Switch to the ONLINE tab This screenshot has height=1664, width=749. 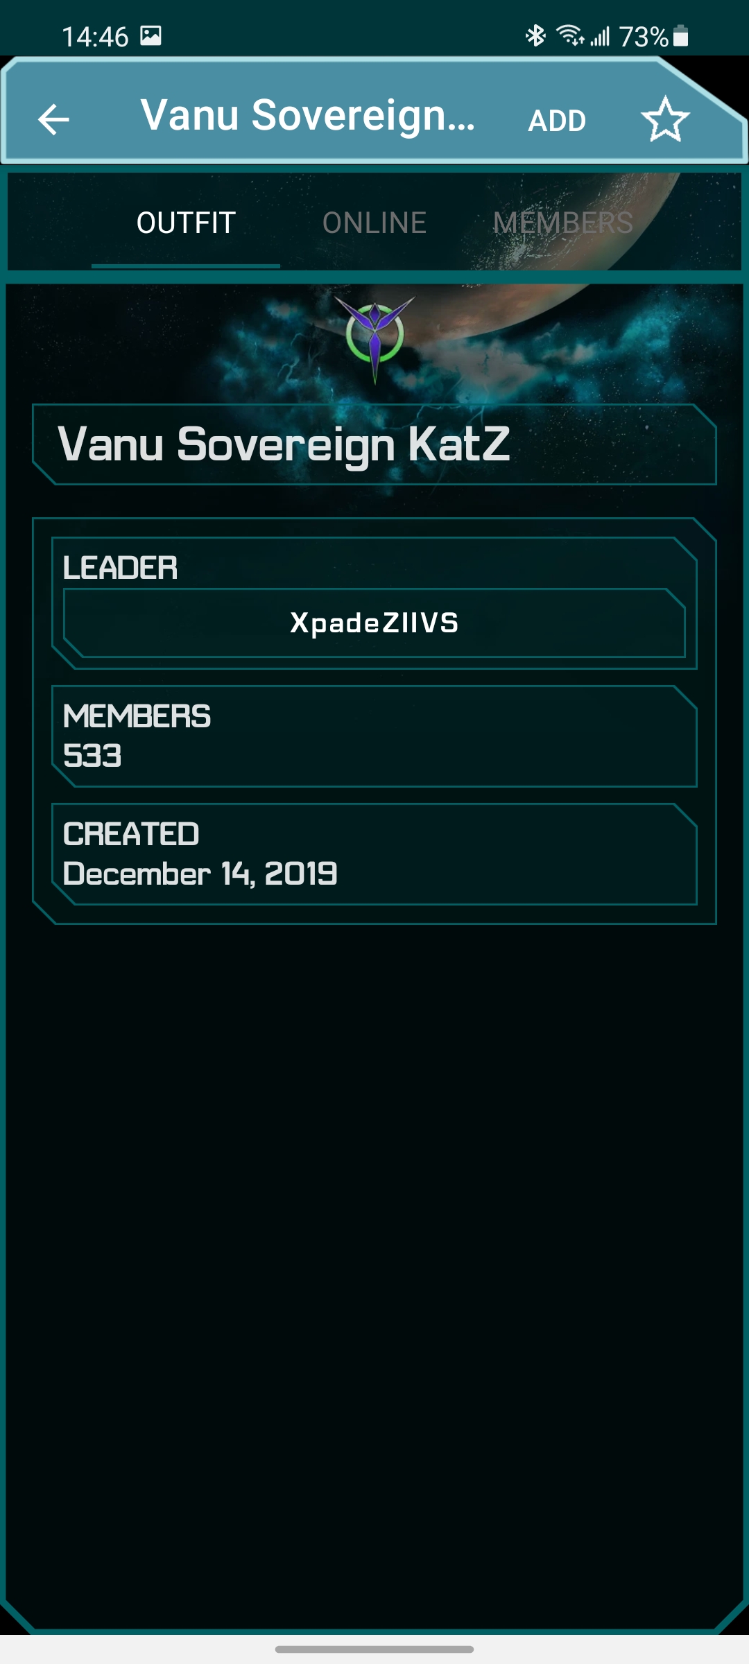(374, 223)
